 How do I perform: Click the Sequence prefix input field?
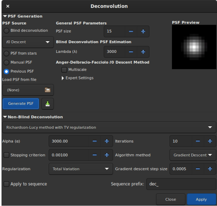(181, 184)
